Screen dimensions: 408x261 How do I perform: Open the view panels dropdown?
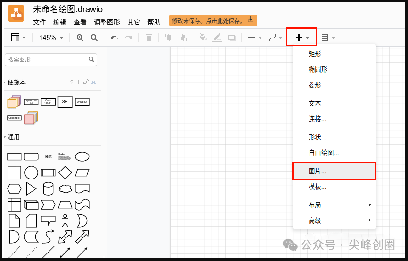18,38
